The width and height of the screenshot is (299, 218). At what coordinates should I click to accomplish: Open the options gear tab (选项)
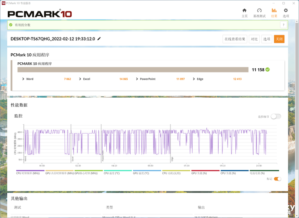click(x=286, y=12)
